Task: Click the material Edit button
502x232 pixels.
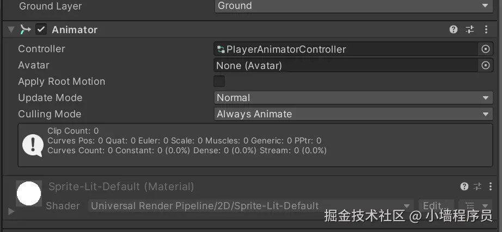Action: click(x=432, y=206)
